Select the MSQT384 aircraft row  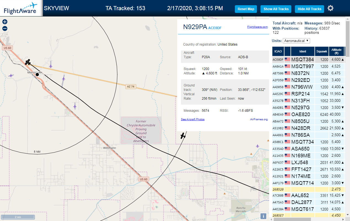point(308,59)
